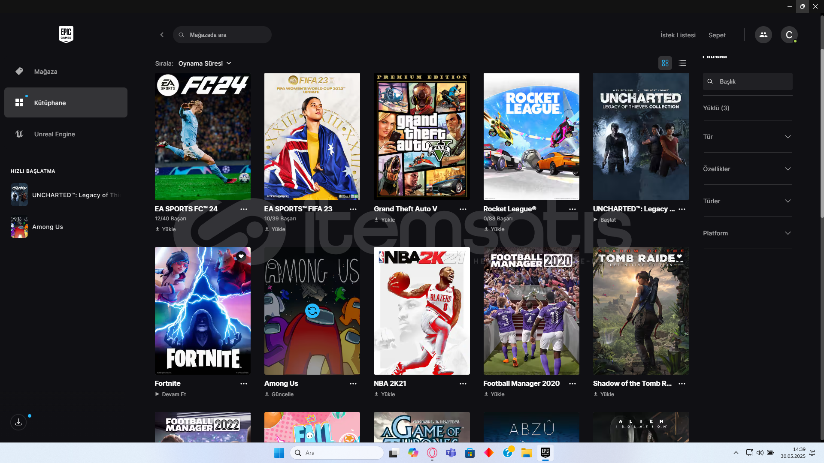
Task: Click Yükle under NBA 2K21
Action: tap(385, 394)
